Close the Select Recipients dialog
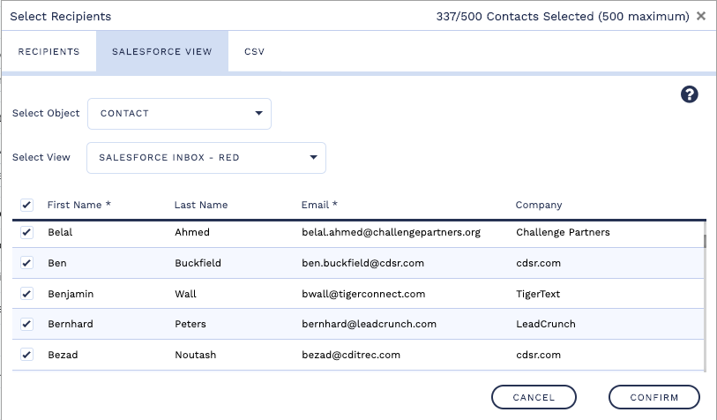This screenshot has height=420, width=717. (701, 16)
